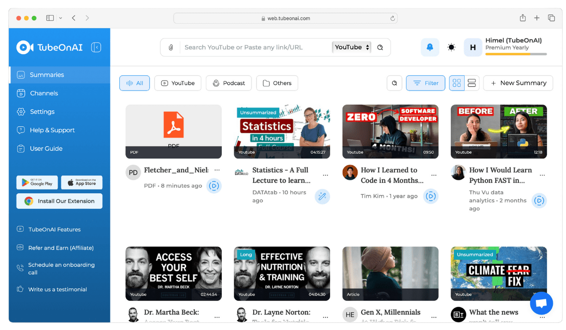566x330 pixels.
Task: Open the Statistics in 4 hours thumbnail
Action: pyautogui.click(x=282, y=132)
